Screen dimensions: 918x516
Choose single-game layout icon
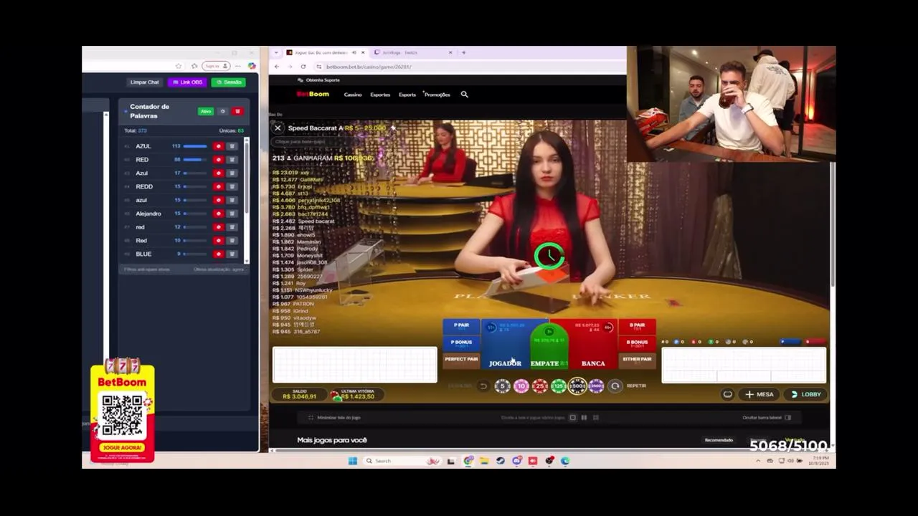tap(572, 417)
